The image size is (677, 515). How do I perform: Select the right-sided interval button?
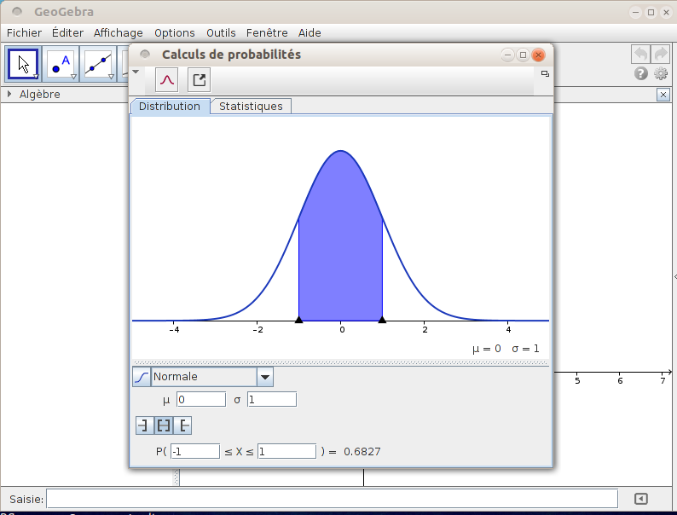point(182,425)
